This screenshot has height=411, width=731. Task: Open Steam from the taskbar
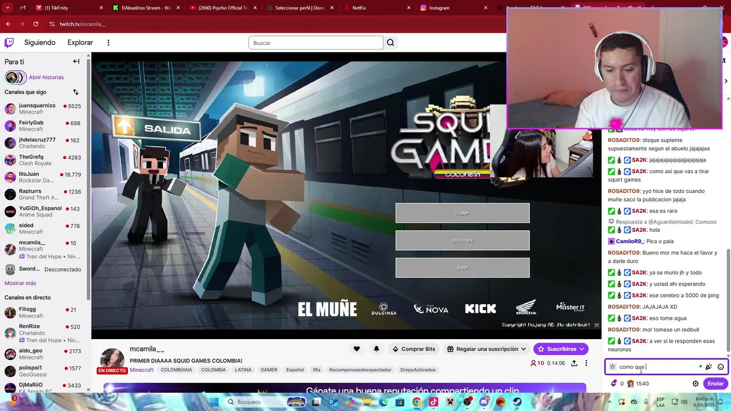click(516, 402)
